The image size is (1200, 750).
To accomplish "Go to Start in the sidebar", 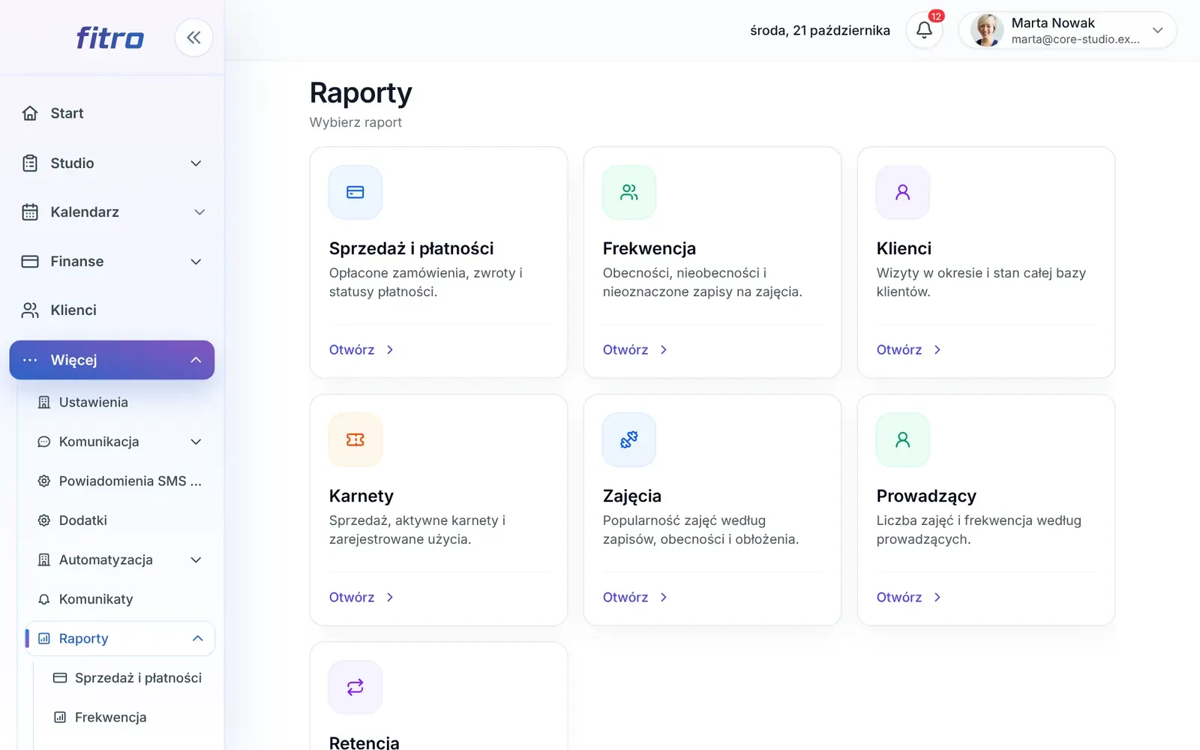I will (112, 113).
